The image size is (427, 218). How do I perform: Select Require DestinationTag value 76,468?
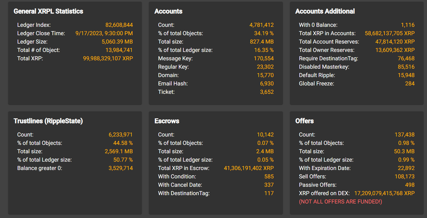click(x=406, y=58)
